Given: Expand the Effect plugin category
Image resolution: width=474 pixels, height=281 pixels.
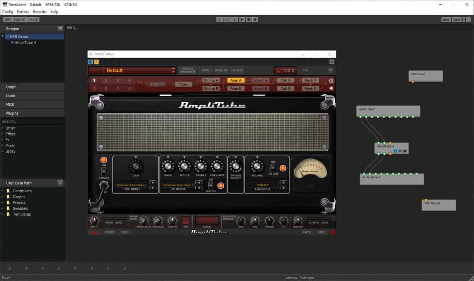Looking at the screenshot, I should coord(3,134).
